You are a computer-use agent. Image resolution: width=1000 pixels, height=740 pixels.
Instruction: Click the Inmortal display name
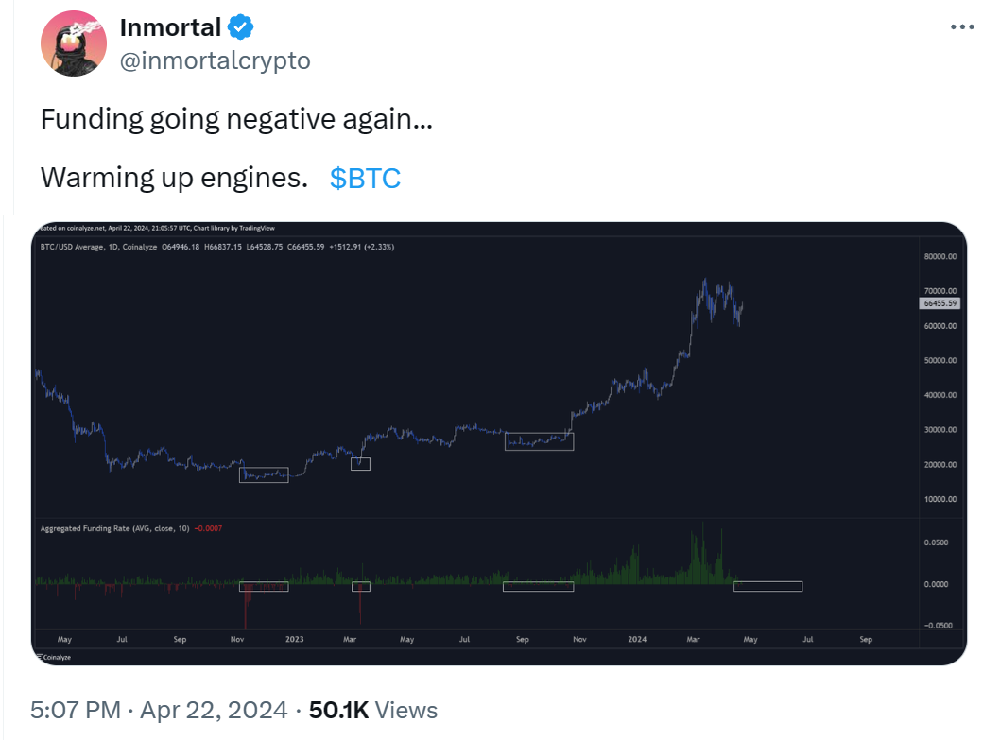[x=170, y=27]
